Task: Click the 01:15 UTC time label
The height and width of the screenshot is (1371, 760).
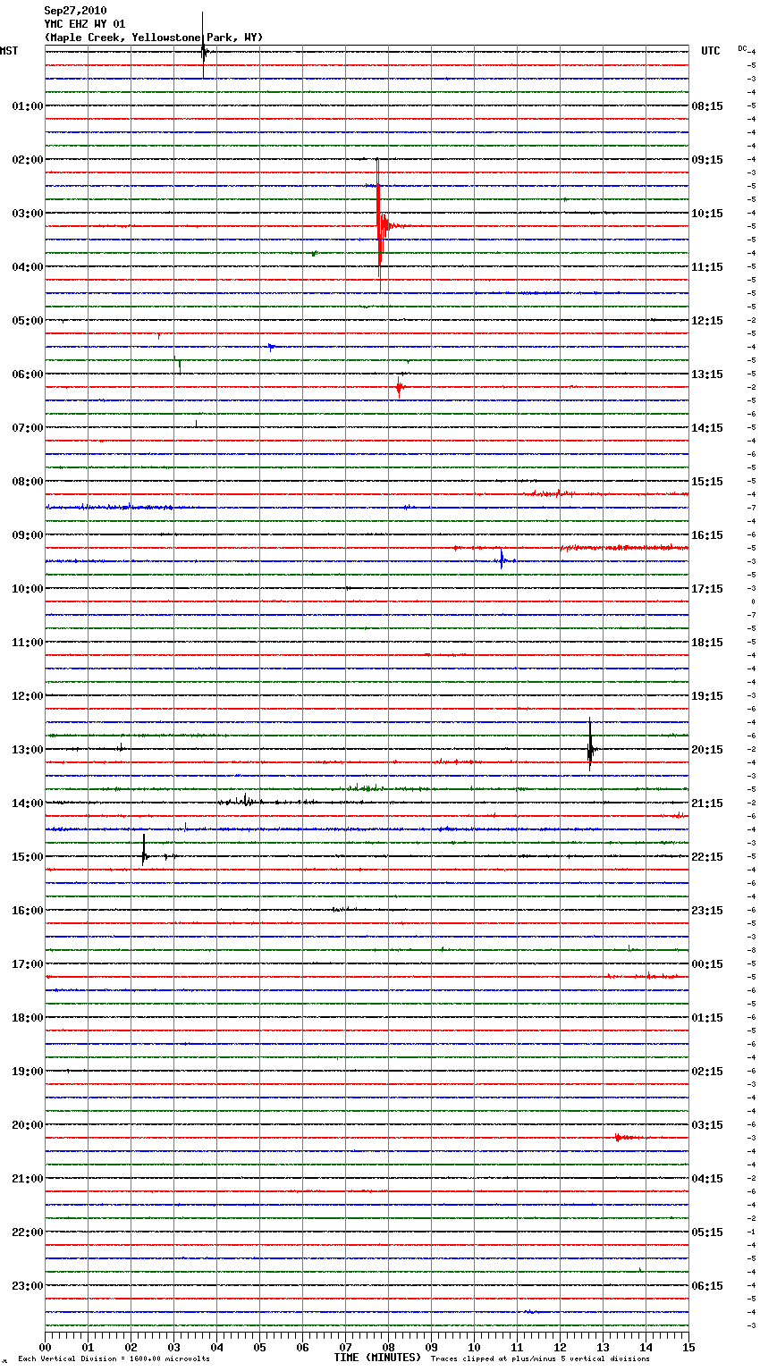Action: [707, 1018]
